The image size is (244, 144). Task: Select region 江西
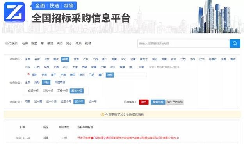click(192, 59)
